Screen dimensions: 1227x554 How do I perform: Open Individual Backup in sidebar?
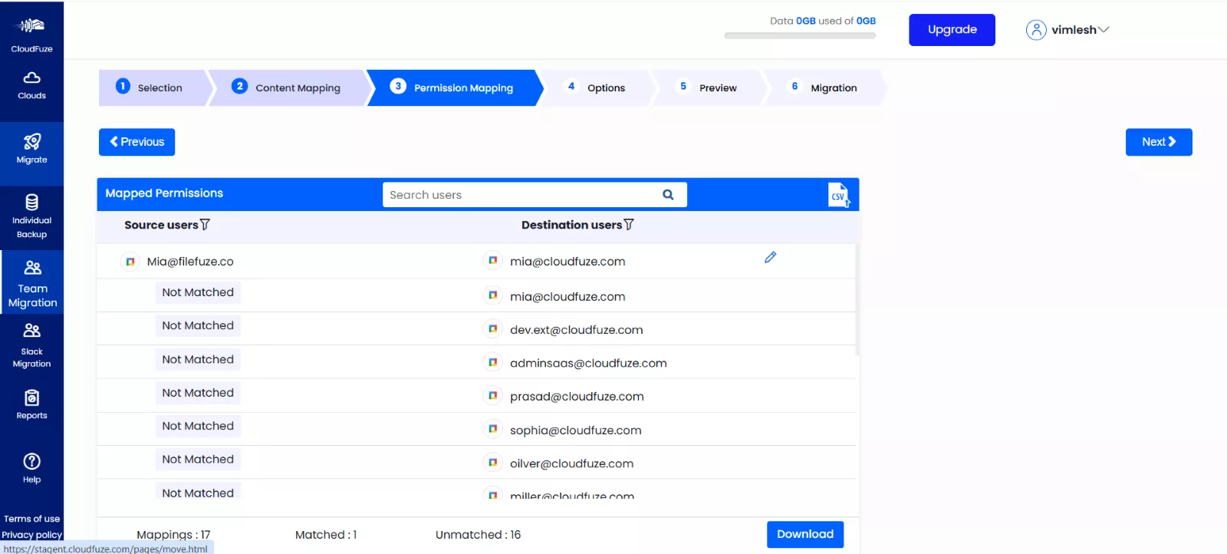(x=31, y=216)
